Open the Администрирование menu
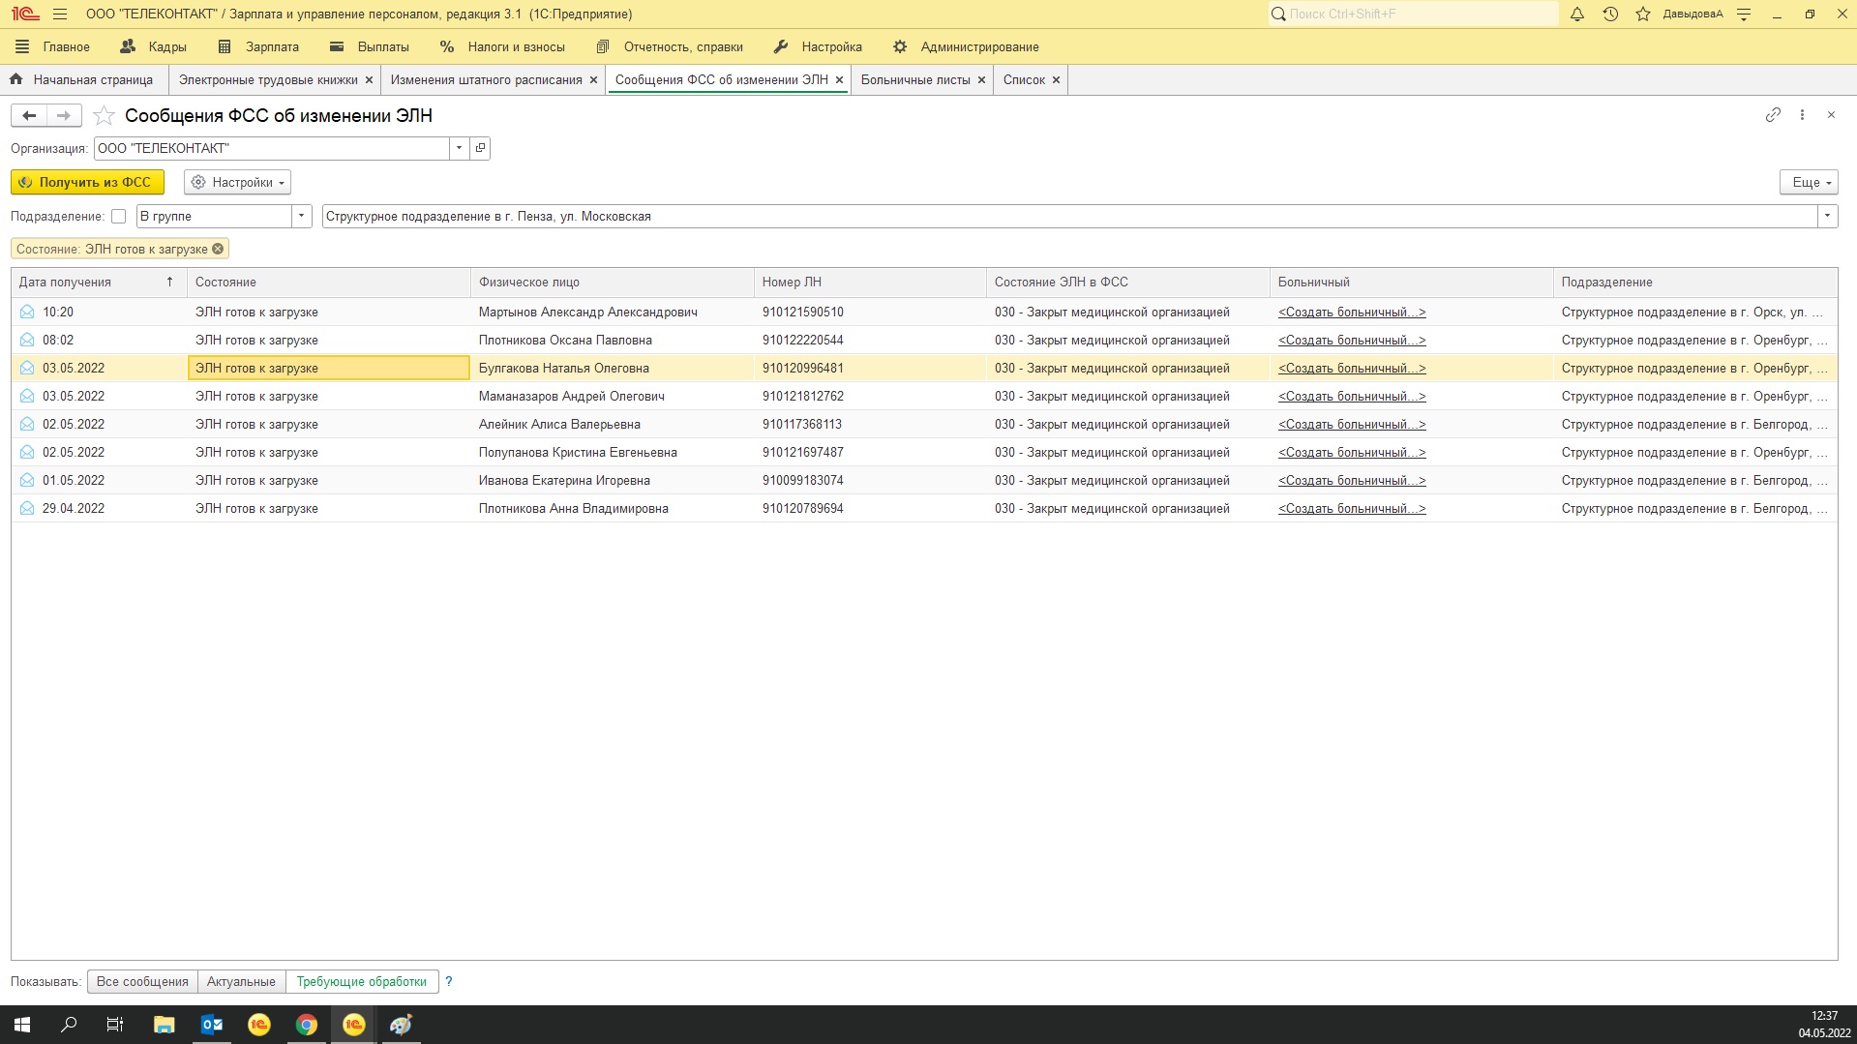The image size is (1857, 1044). [967, 46]
